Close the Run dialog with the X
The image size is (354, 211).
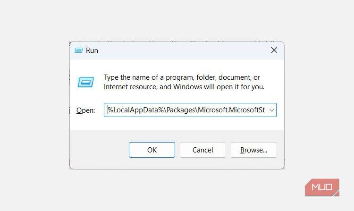(x=274, y=50)
